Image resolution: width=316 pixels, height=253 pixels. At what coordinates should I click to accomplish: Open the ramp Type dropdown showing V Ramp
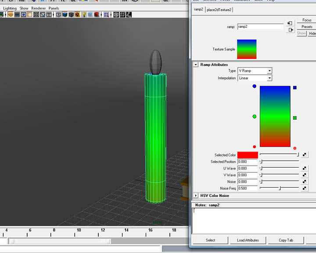(x=255, y=71)
